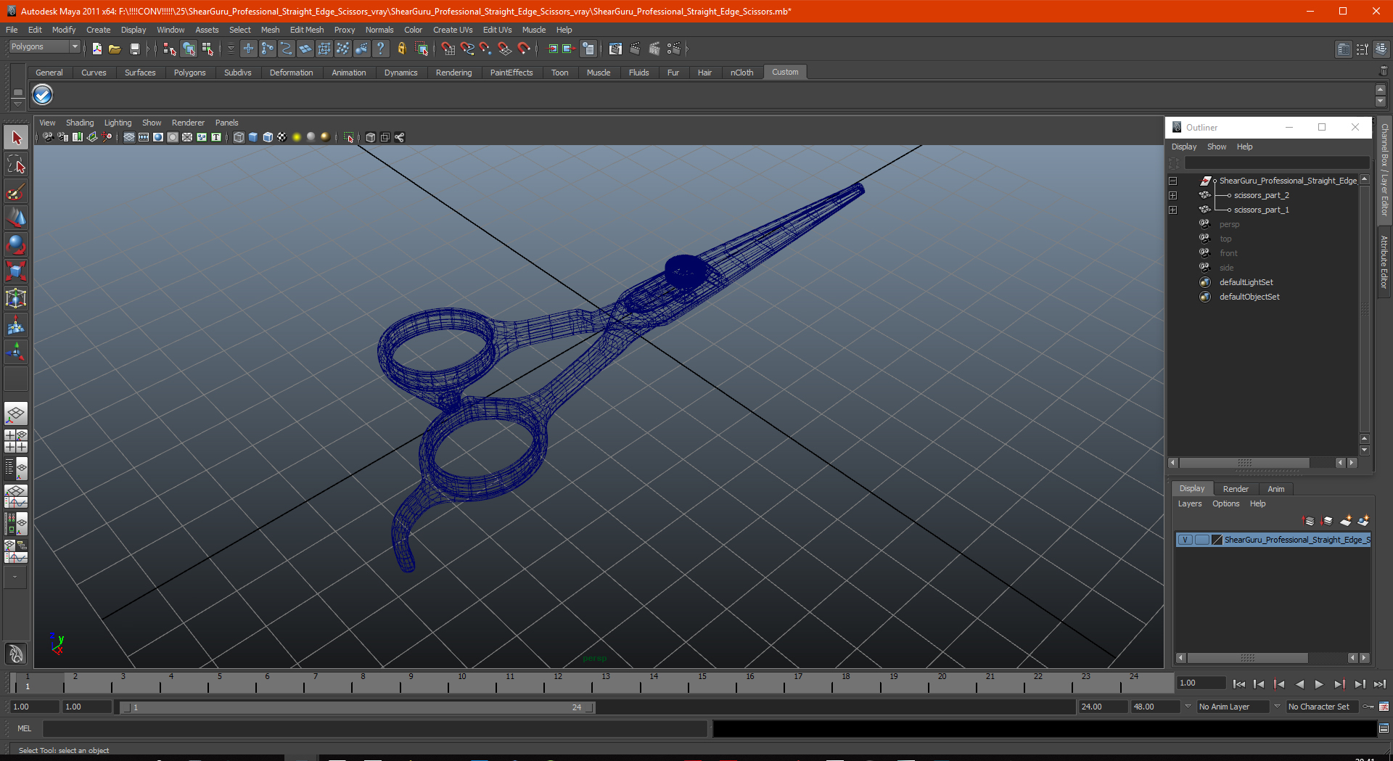Expand scissors_part_2 node in Outliner
This screenshot has width=1393, height=761.
[1173, 195]
